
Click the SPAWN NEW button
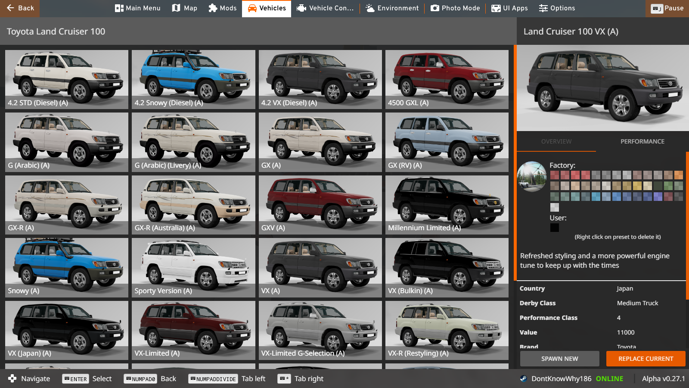click(560, 359)
